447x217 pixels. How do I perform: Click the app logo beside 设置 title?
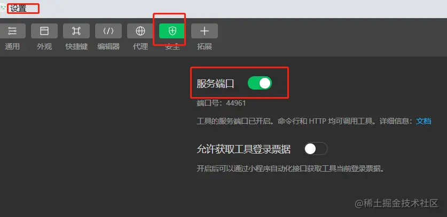coord(3,7)
